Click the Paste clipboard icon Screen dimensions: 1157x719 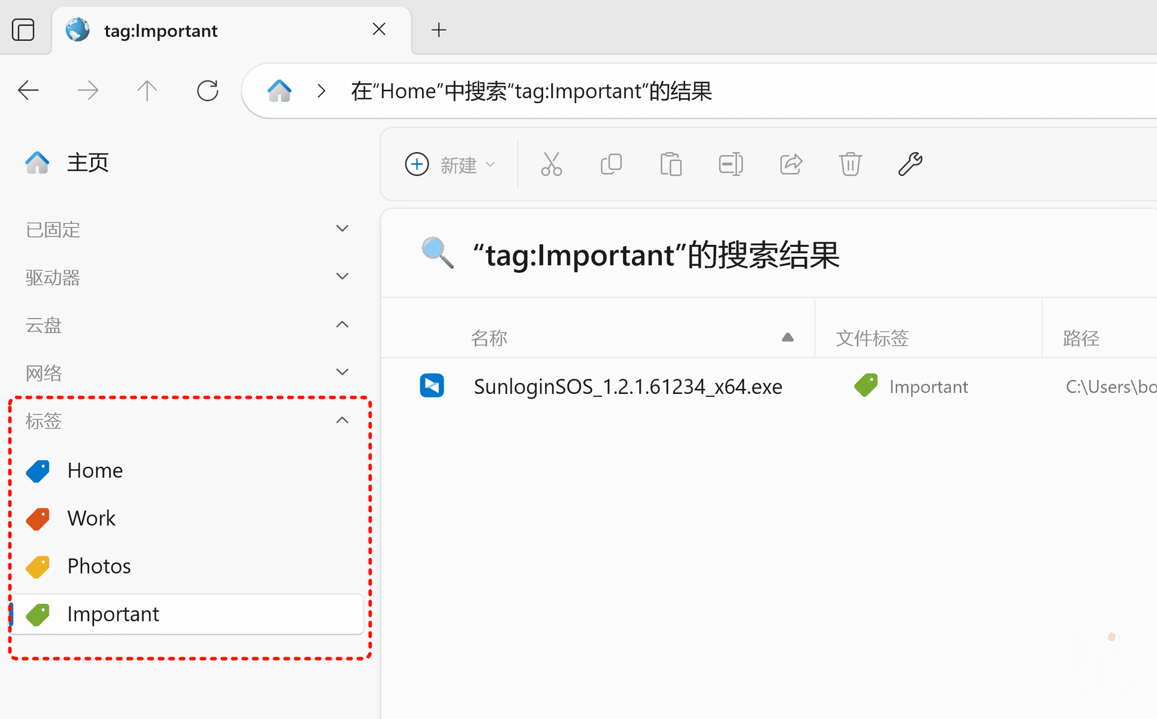coord(670,164)
